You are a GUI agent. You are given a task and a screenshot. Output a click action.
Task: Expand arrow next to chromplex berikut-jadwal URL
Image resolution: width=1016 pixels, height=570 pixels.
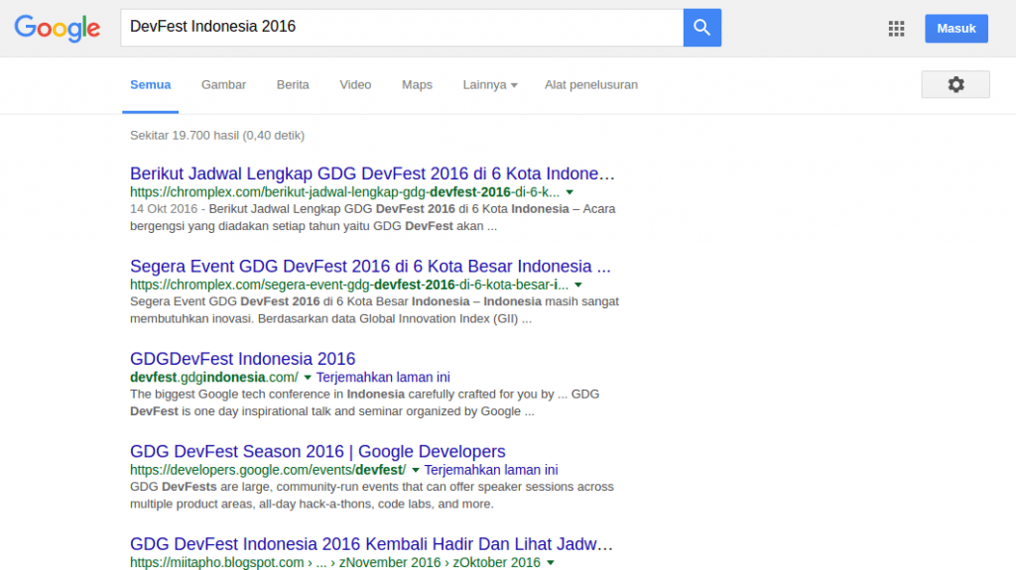[570, 192]
